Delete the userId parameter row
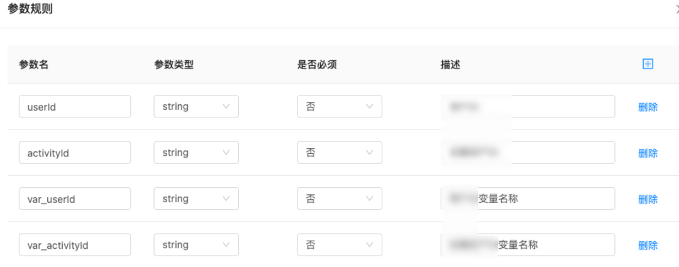 [x=648, y=107]
